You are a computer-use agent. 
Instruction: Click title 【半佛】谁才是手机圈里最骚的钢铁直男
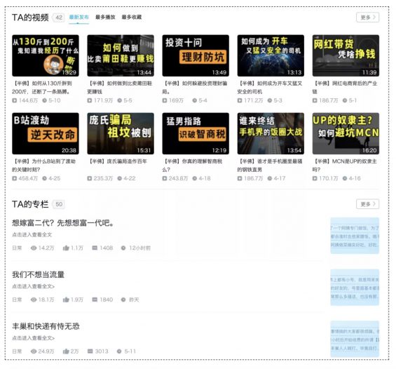pos(270,166)
